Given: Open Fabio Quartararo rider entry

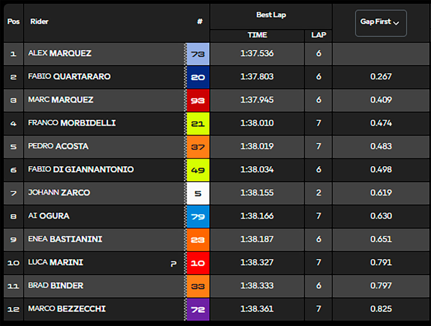Looking at the screenshot, I should click(x=69, y=77).
